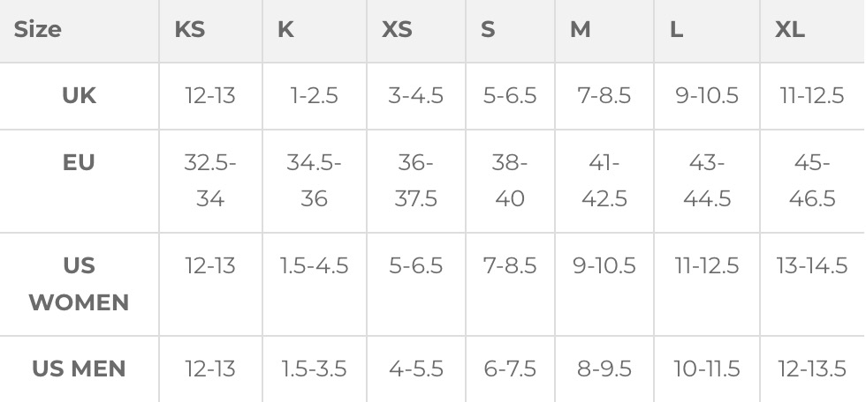Click the XL size column header
Viewport: 866px width, 402px height.
790,30
